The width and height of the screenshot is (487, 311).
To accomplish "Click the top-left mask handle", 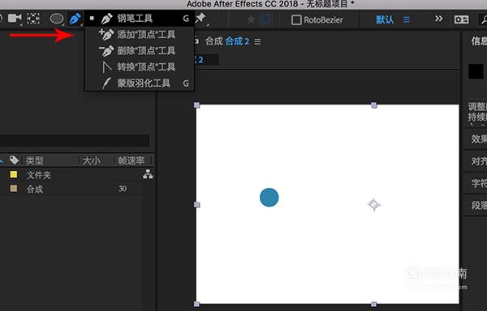I will (196, 105).
